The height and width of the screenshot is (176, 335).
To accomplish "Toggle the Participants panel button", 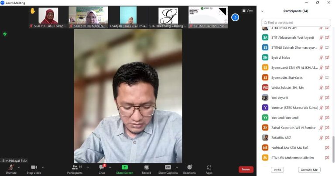I will (x=75, y=169).
